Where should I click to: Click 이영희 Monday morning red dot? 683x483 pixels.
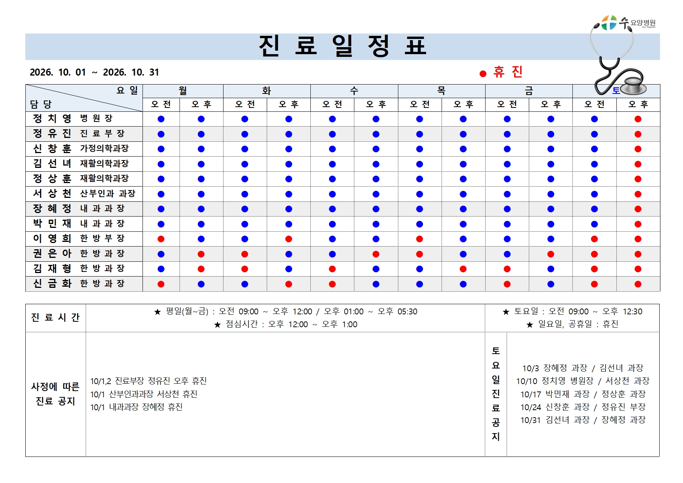(x=161, y=239)
